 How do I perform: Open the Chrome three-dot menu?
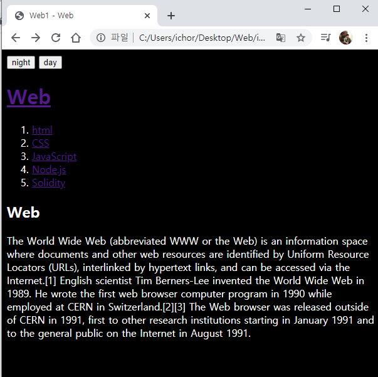366,38
